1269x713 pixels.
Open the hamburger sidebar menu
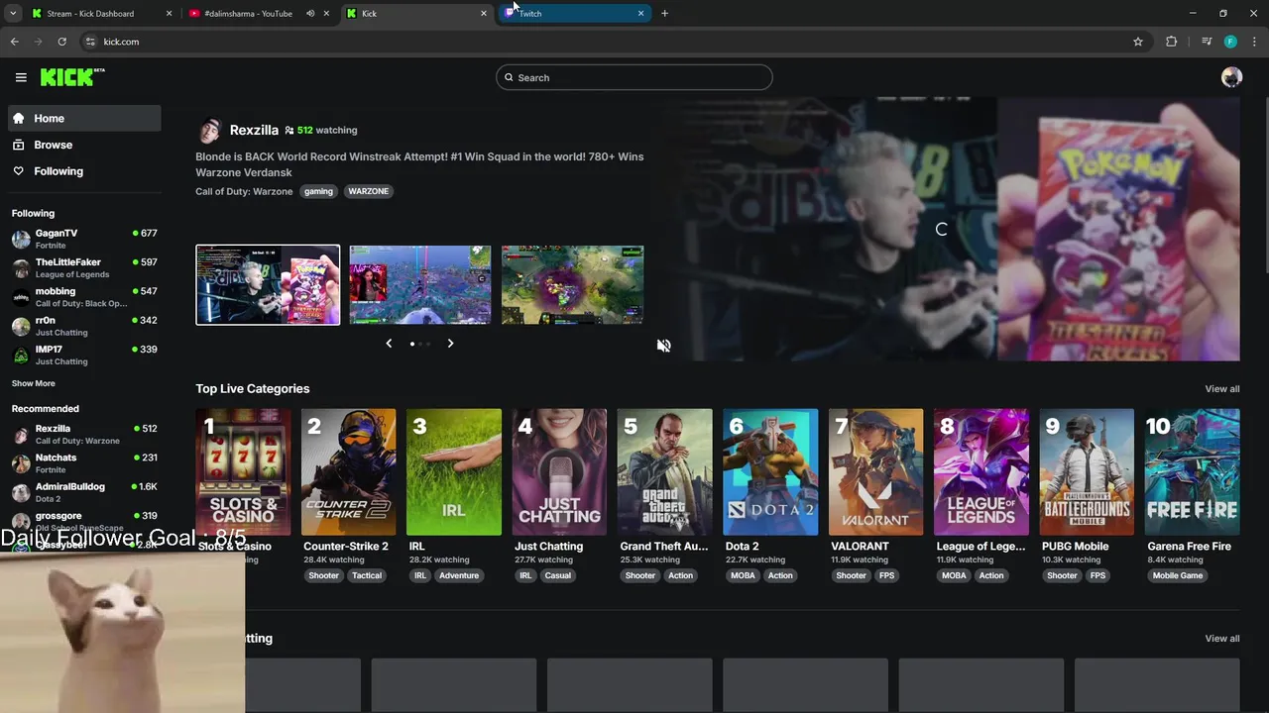coord(21,77)
